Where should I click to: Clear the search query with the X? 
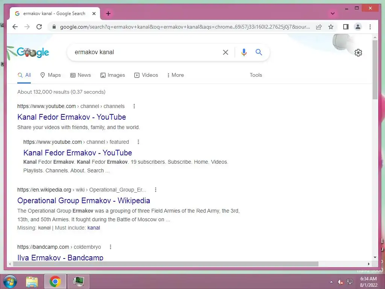[x=226, y=52]
